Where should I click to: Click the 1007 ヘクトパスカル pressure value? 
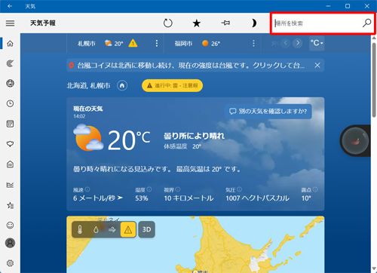point(257,198)
